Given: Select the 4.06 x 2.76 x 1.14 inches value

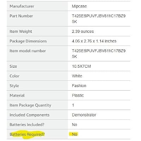Looking at the screenshot, I should (x=94, y=41).
